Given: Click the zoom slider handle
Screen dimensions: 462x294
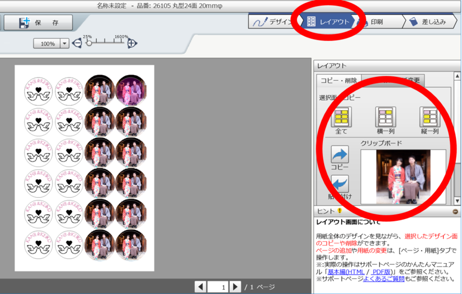Looking at the screenshot, I should pyautogui.click(x=89, y=43).
